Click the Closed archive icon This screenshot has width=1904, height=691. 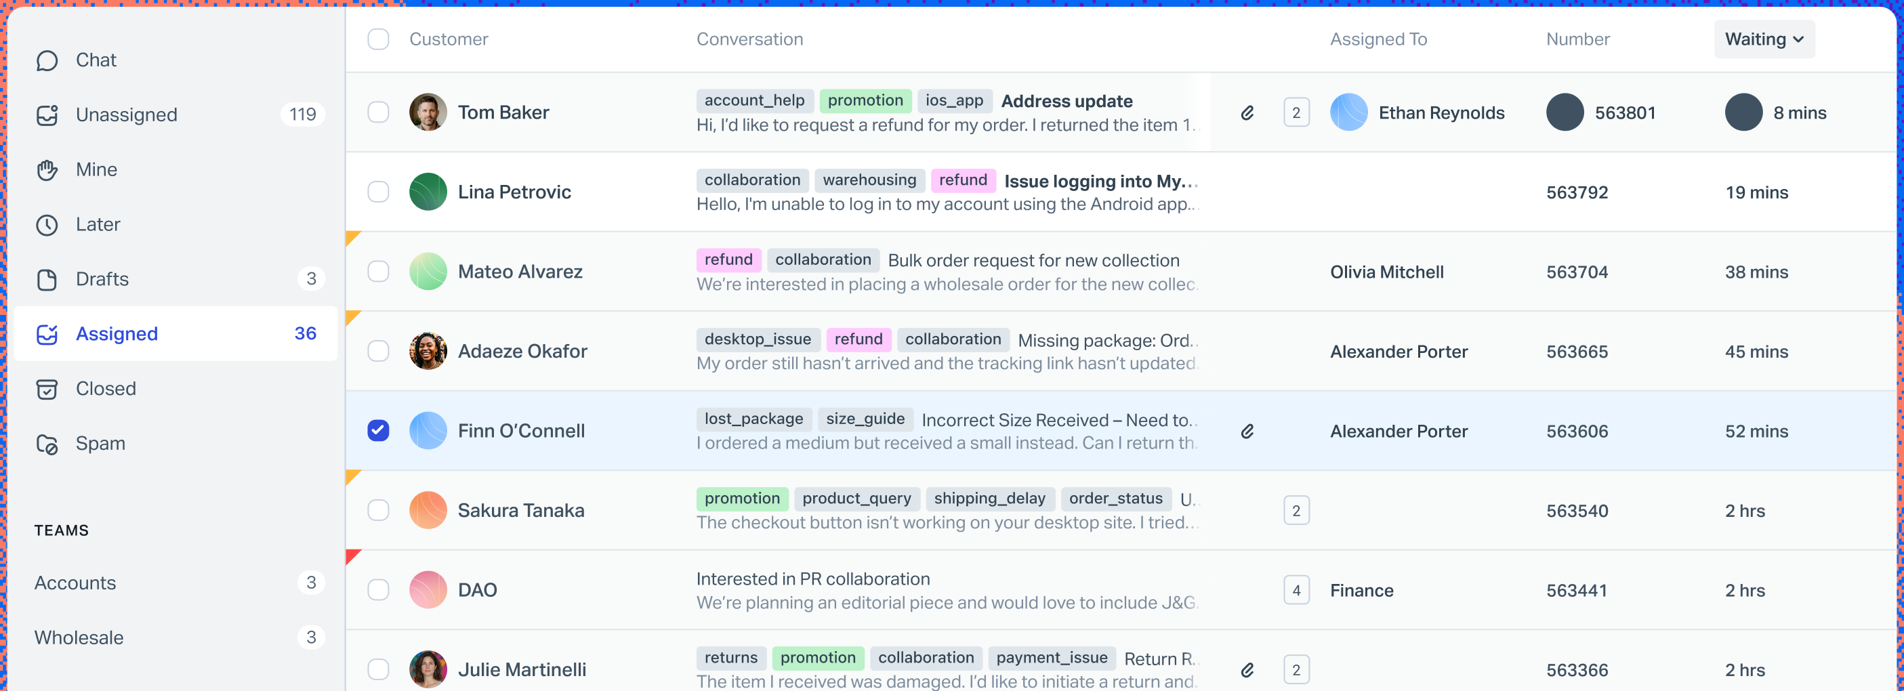(x=47, y=389)
